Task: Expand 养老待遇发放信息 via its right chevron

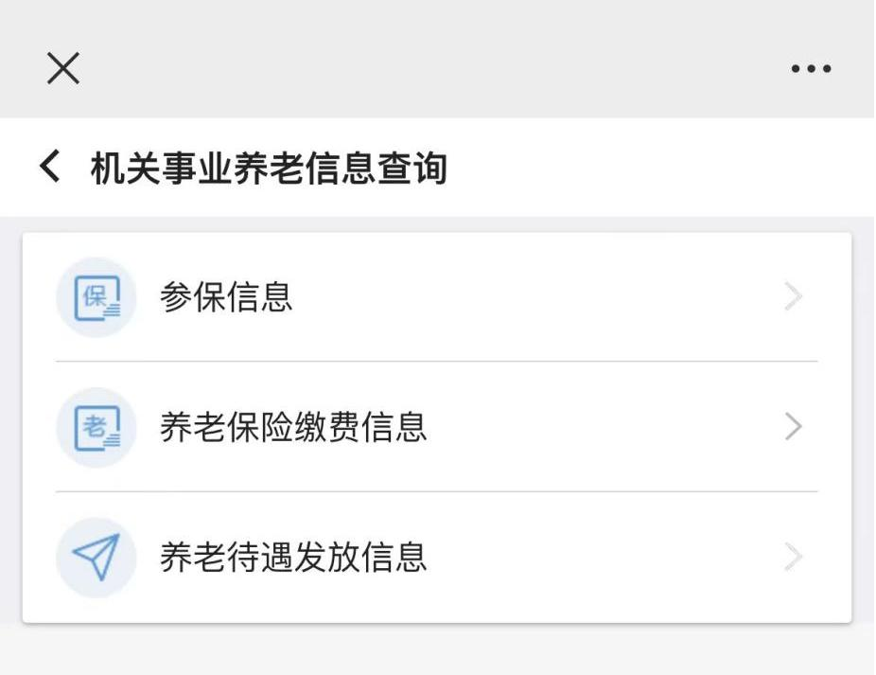Action: pos(794,557)
